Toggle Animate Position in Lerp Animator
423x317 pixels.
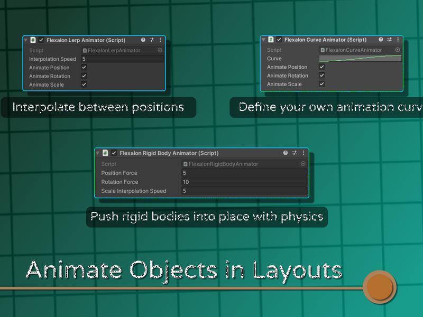84,67
